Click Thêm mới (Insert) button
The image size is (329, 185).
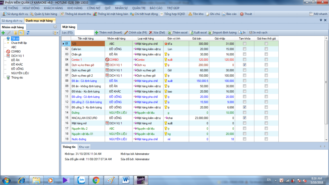click(108, 33)
